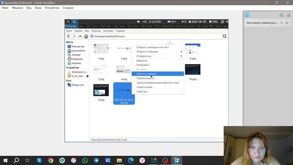Screen dimensions: 293x165
Task: Select the 7.png thumbnail
Action: tap(101, 69)
